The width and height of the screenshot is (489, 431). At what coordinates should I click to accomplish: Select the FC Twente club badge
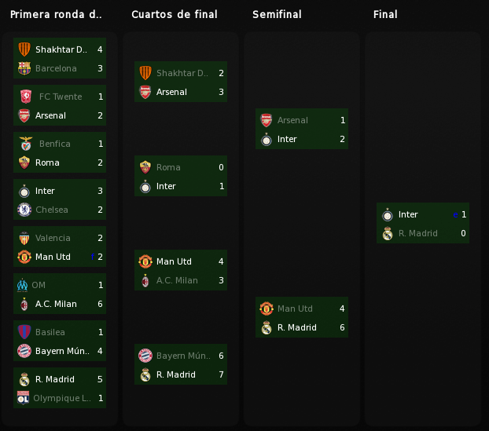coord(26,97)
